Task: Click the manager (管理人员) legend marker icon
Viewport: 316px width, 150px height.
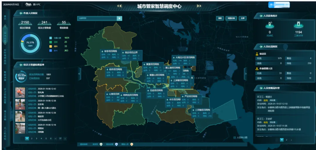Action: point(132,144)
